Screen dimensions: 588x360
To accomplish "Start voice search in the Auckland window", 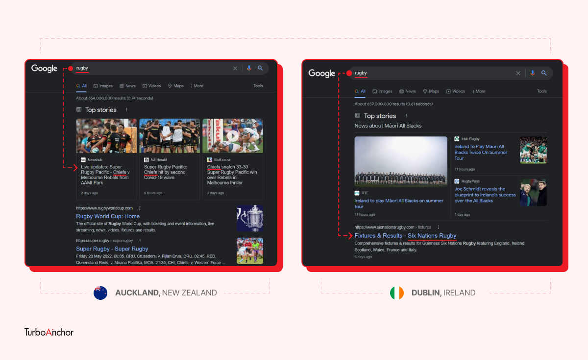I will pyautogui.click(x=249, y=68).
